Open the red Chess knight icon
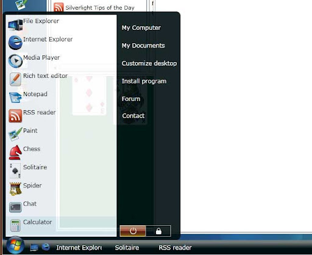The image size is (312, 255). click(15, 152)
